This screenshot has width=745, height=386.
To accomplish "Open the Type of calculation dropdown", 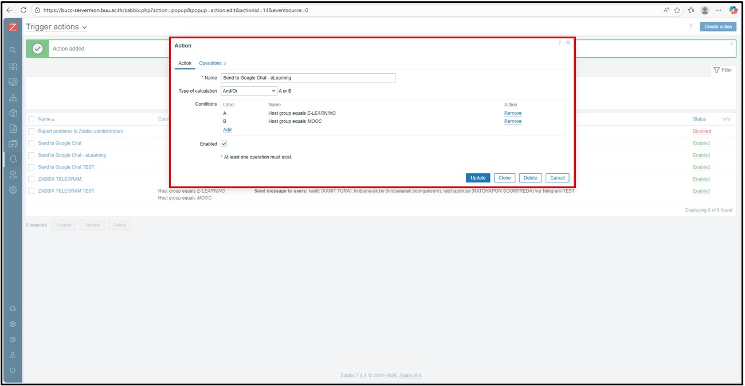I will click(249, 91).
